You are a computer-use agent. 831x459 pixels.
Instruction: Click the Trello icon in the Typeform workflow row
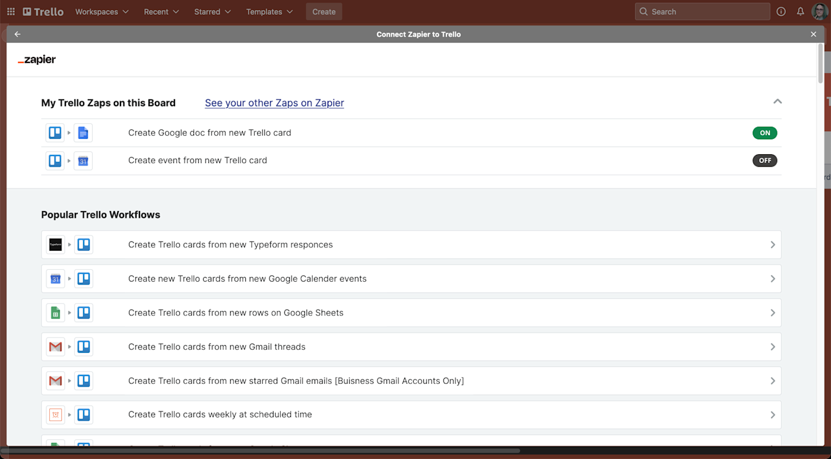pyautogui.click(x=84, y=244)
